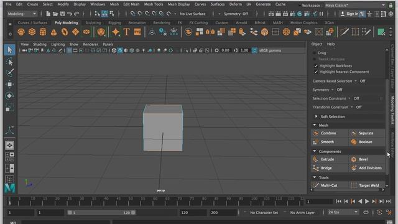Collapse the Components section

(x=315, y=151)
